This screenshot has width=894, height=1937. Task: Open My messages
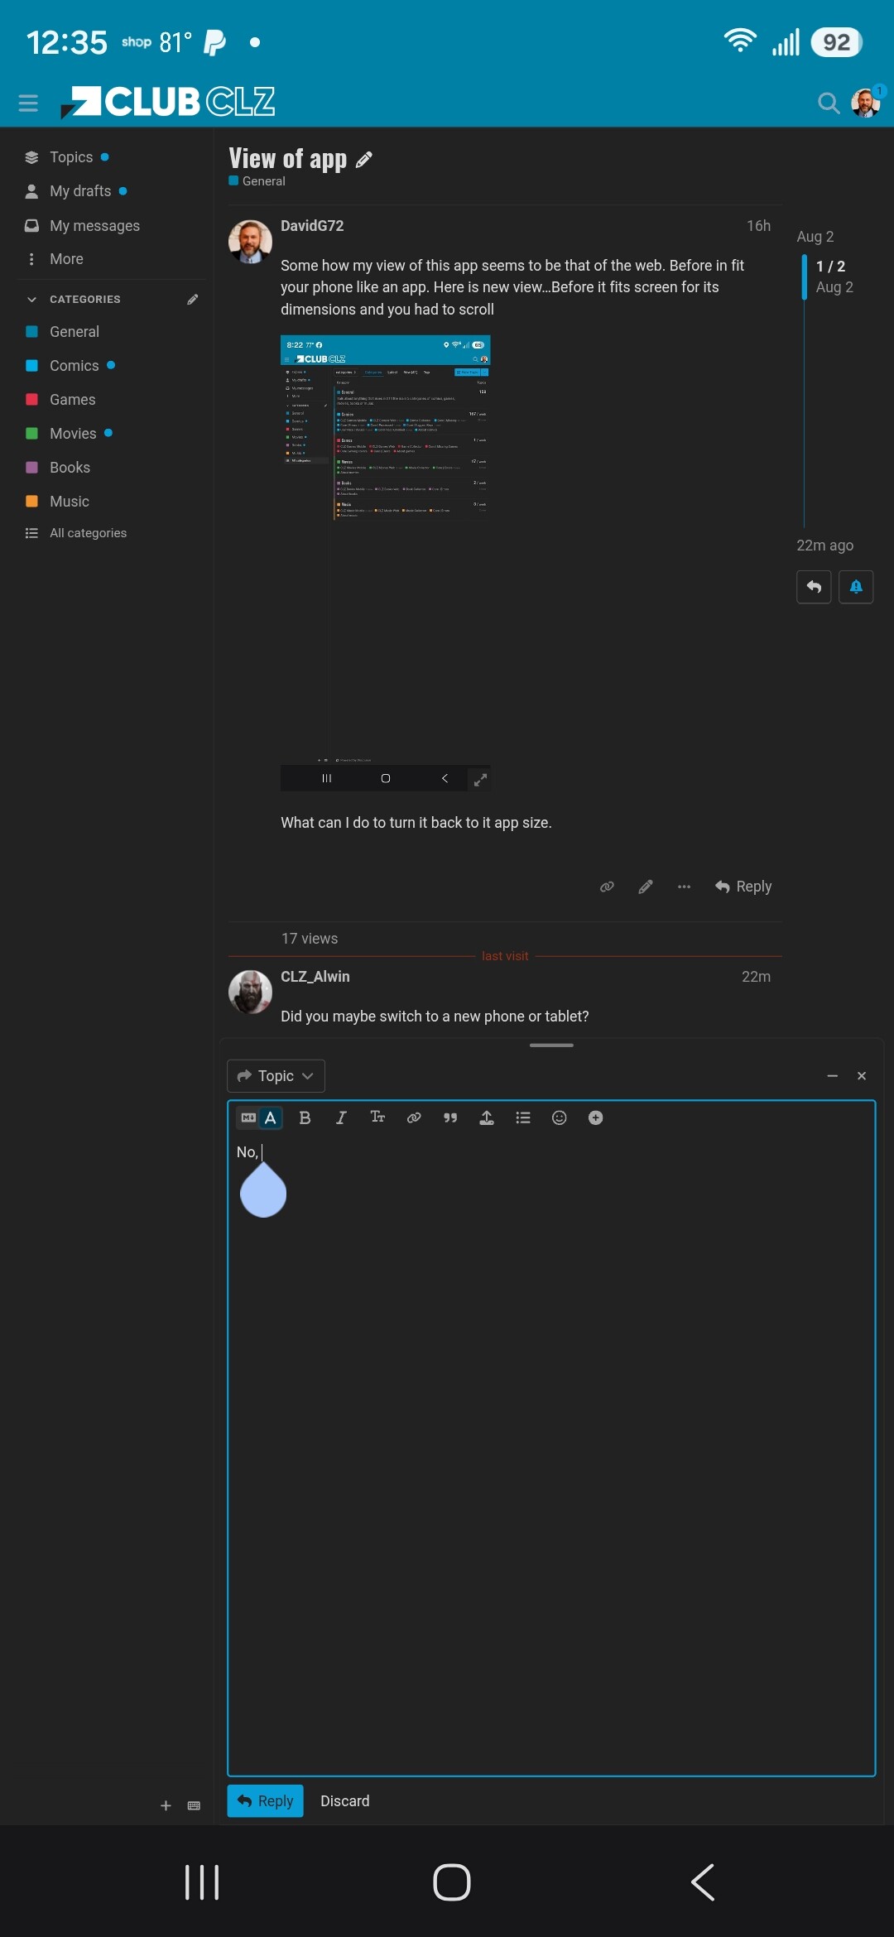pyautogui.click(x=94, y=226)
